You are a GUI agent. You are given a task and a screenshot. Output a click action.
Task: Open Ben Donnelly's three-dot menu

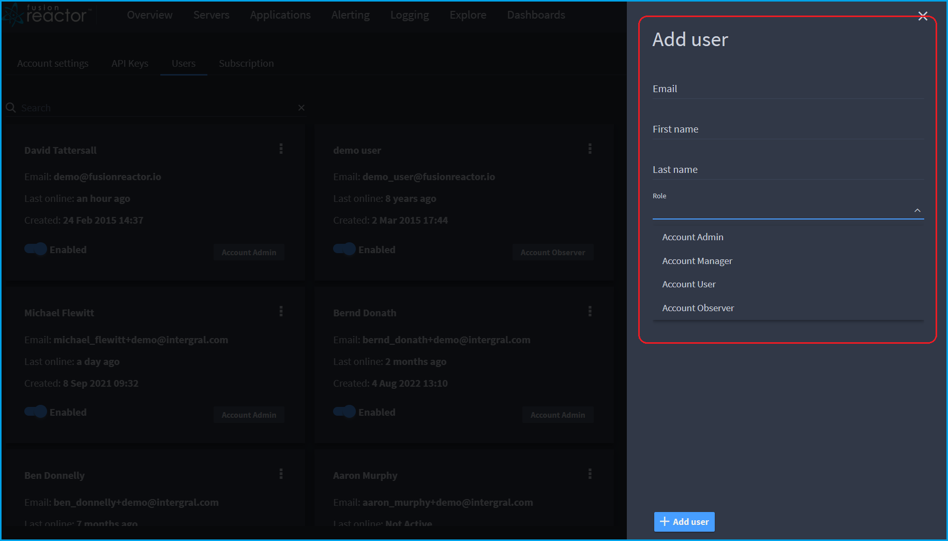pos(281,474)
